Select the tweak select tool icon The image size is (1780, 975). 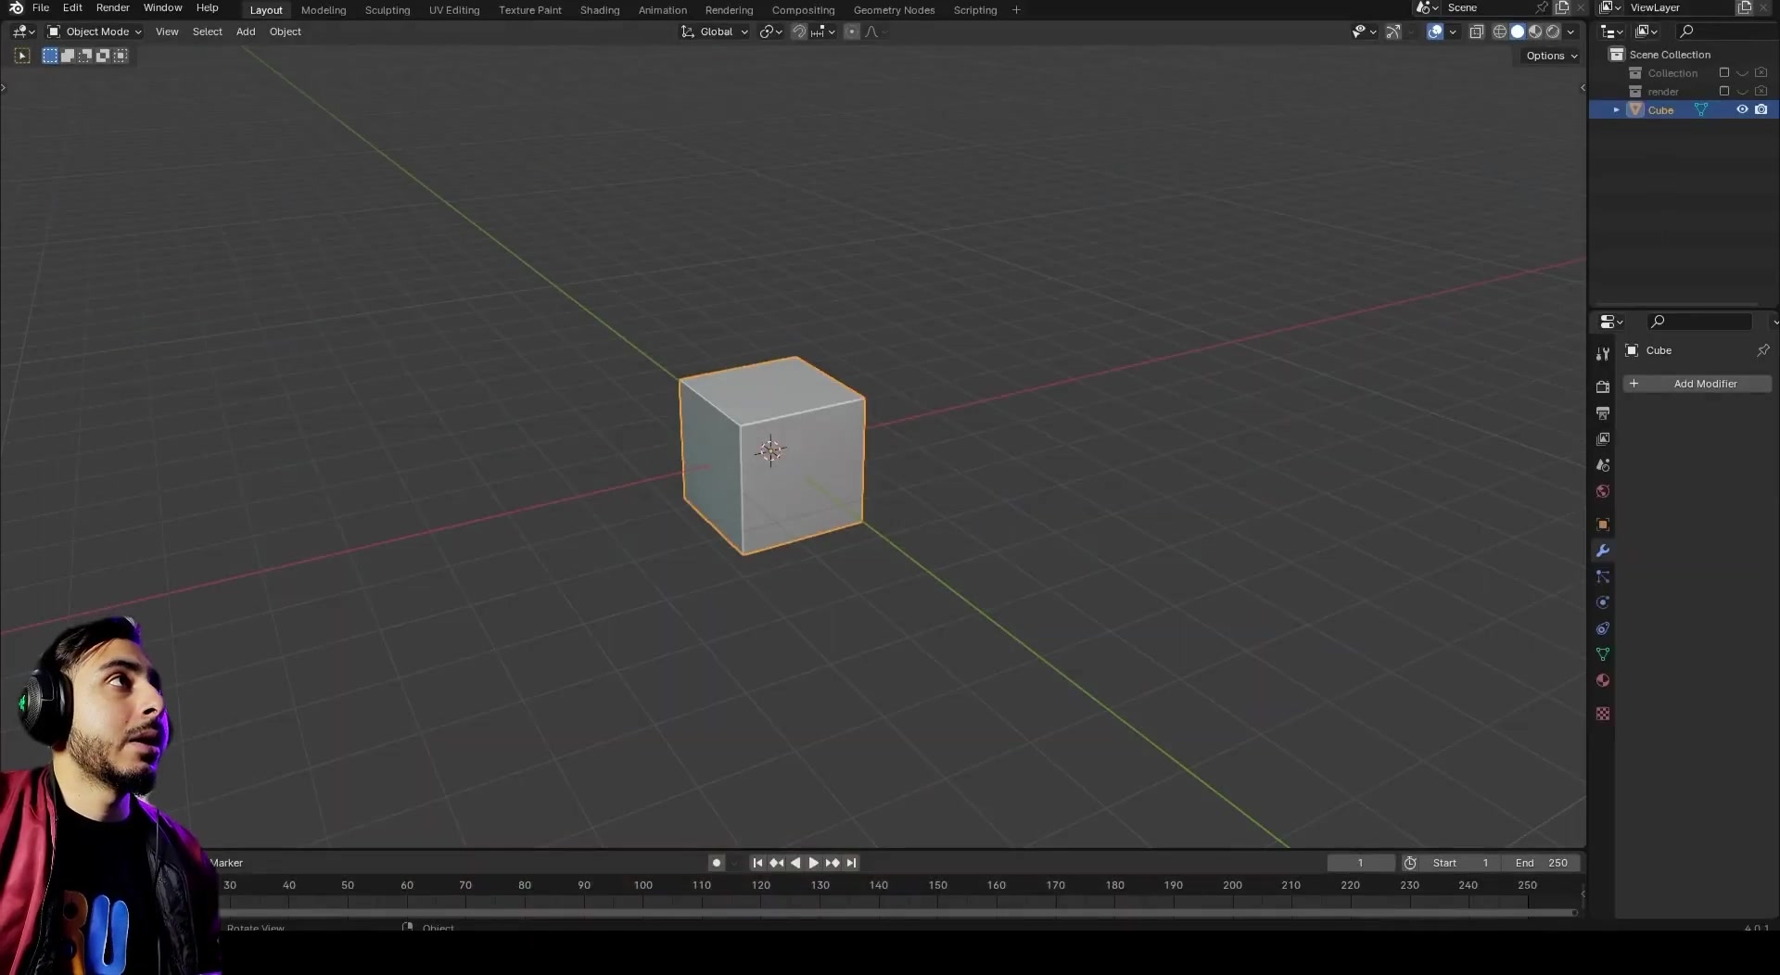coord(22,56)
